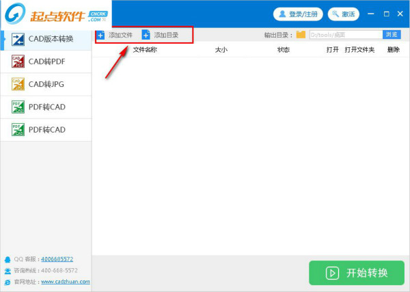Open output folder via yellow folder icon
Viewport: 410px width, 292px height.
[x=301, y=35]
